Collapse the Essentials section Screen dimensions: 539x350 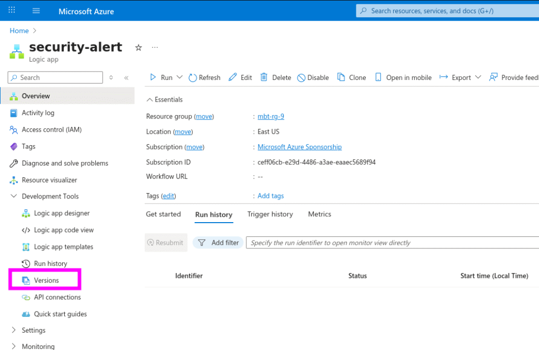(149, 99)
